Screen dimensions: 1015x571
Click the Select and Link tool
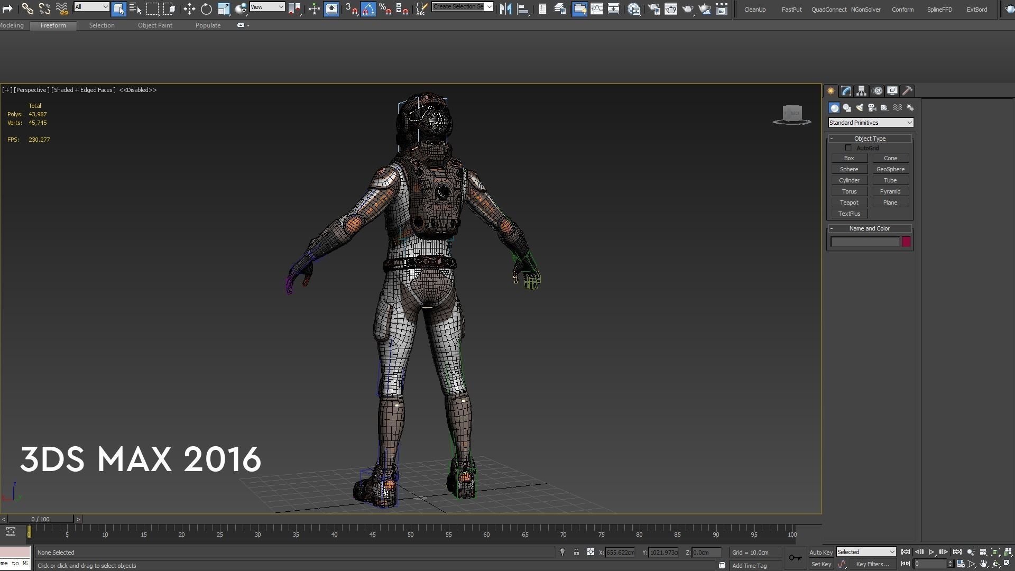pyautogui.click(x=27, y=9)
